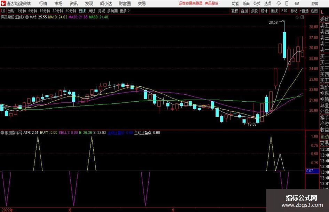329x212 pixels.
Task: Click the 2022年 date axis label
Action: 7,210
